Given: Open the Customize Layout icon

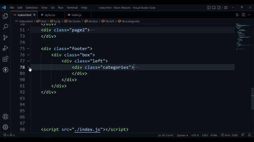Looking at the screenshot, I should tap(226, 7).
